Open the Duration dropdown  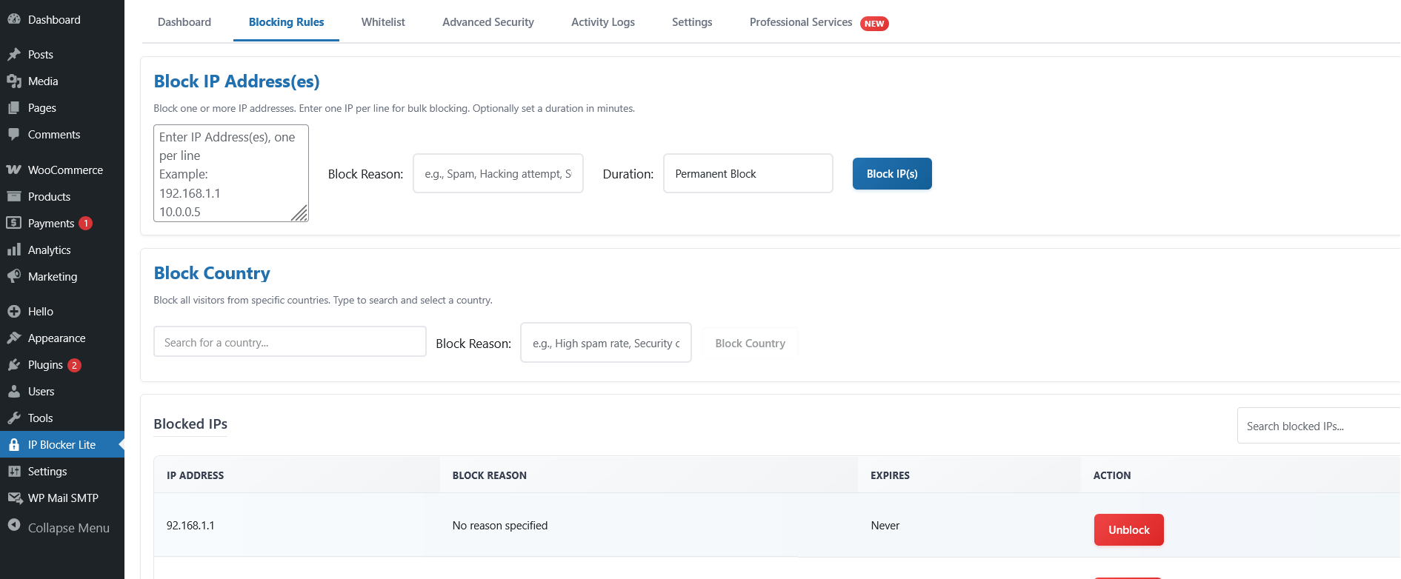point(748,174)
